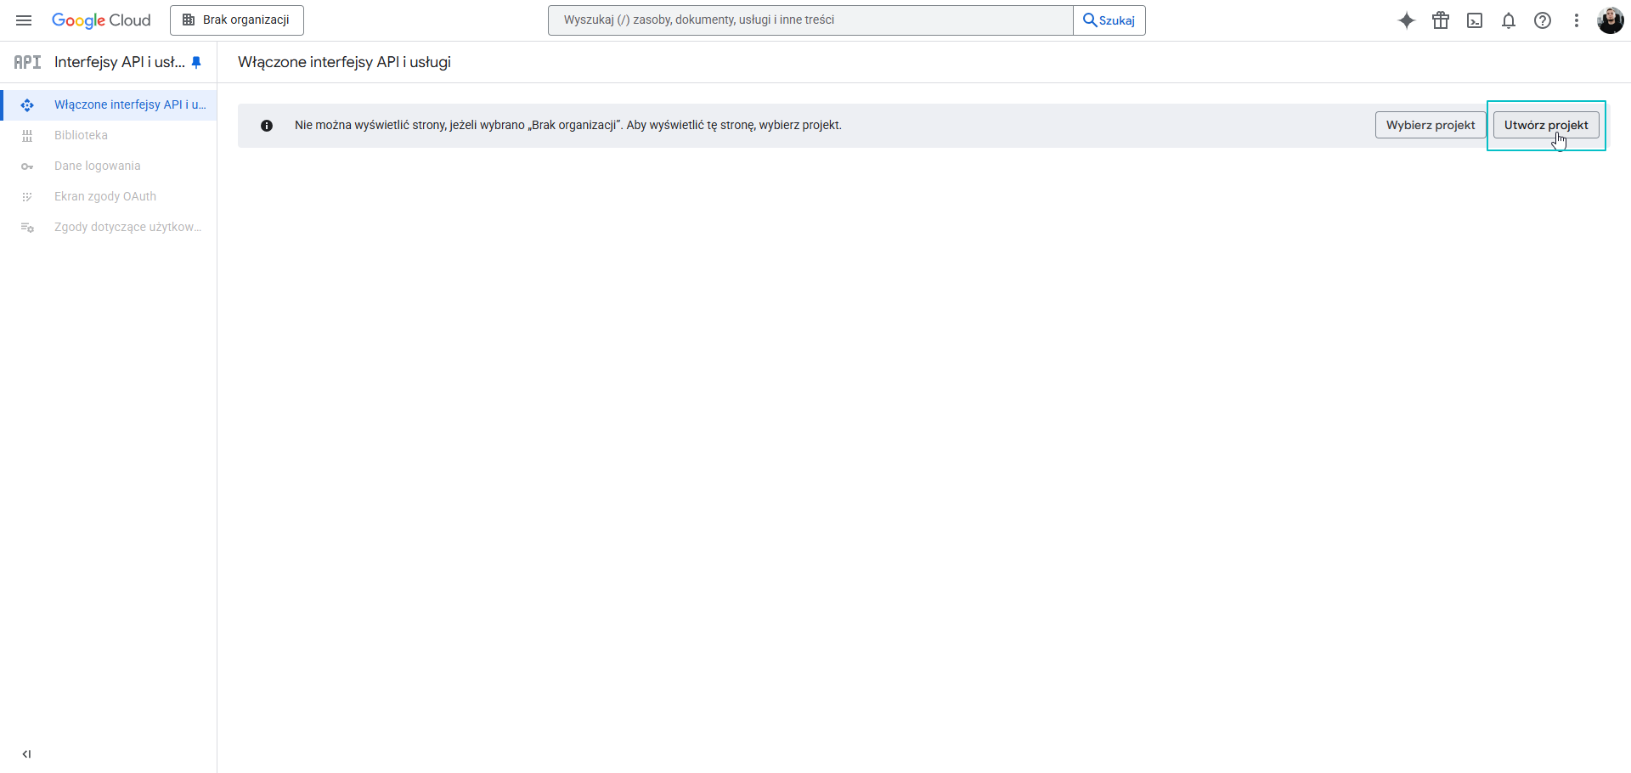Click the user account avatar

1610,20
